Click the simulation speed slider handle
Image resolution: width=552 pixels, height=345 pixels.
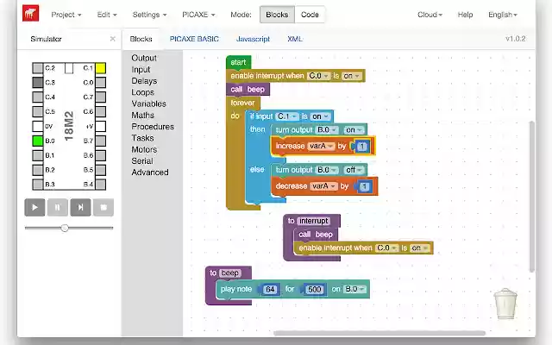coord(65,228)
